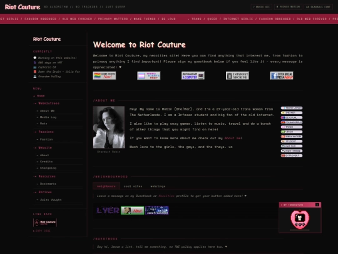The width and height of the screenshot is (338, 254).
Task: Open the LYER neighbour button
Action: click(x=108, y=210)
